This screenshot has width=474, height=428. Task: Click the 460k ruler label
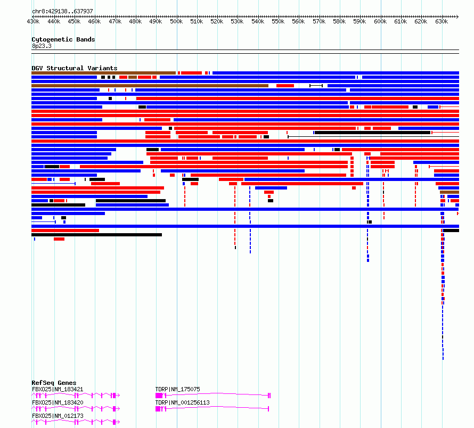click(x=95, y=21)
